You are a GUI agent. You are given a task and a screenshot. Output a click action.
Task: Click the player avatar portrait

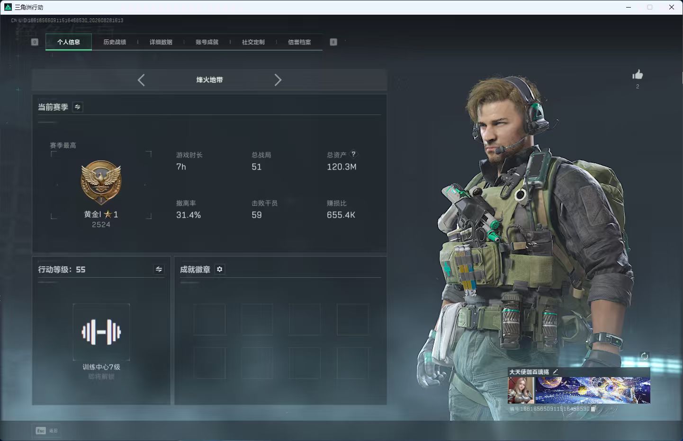click(521, 390)
